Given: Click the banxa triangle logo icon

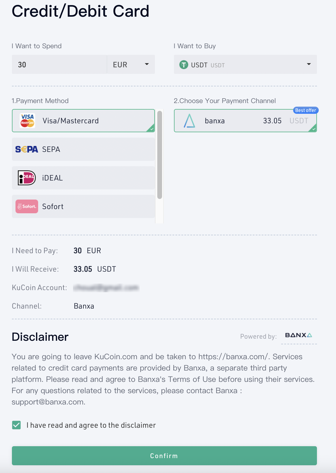Looking at the screenshot, I should click(189, 121).
